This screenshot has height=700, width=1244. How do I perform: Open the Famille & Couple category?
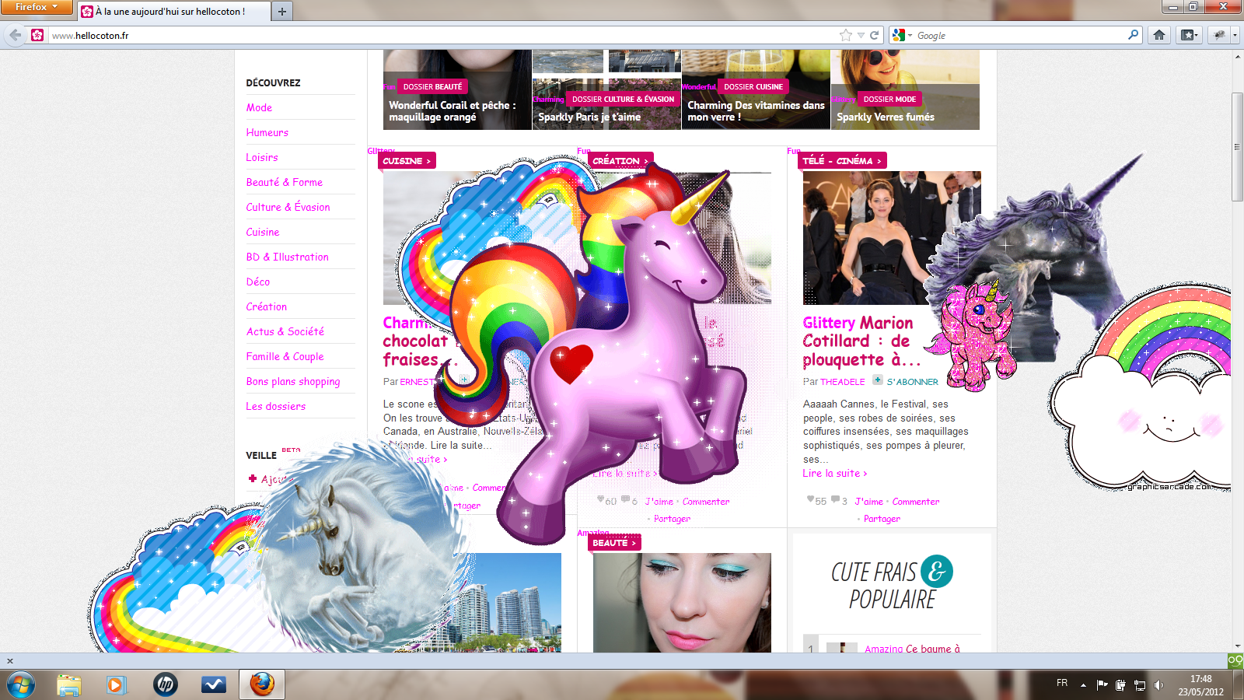(285, 356)
